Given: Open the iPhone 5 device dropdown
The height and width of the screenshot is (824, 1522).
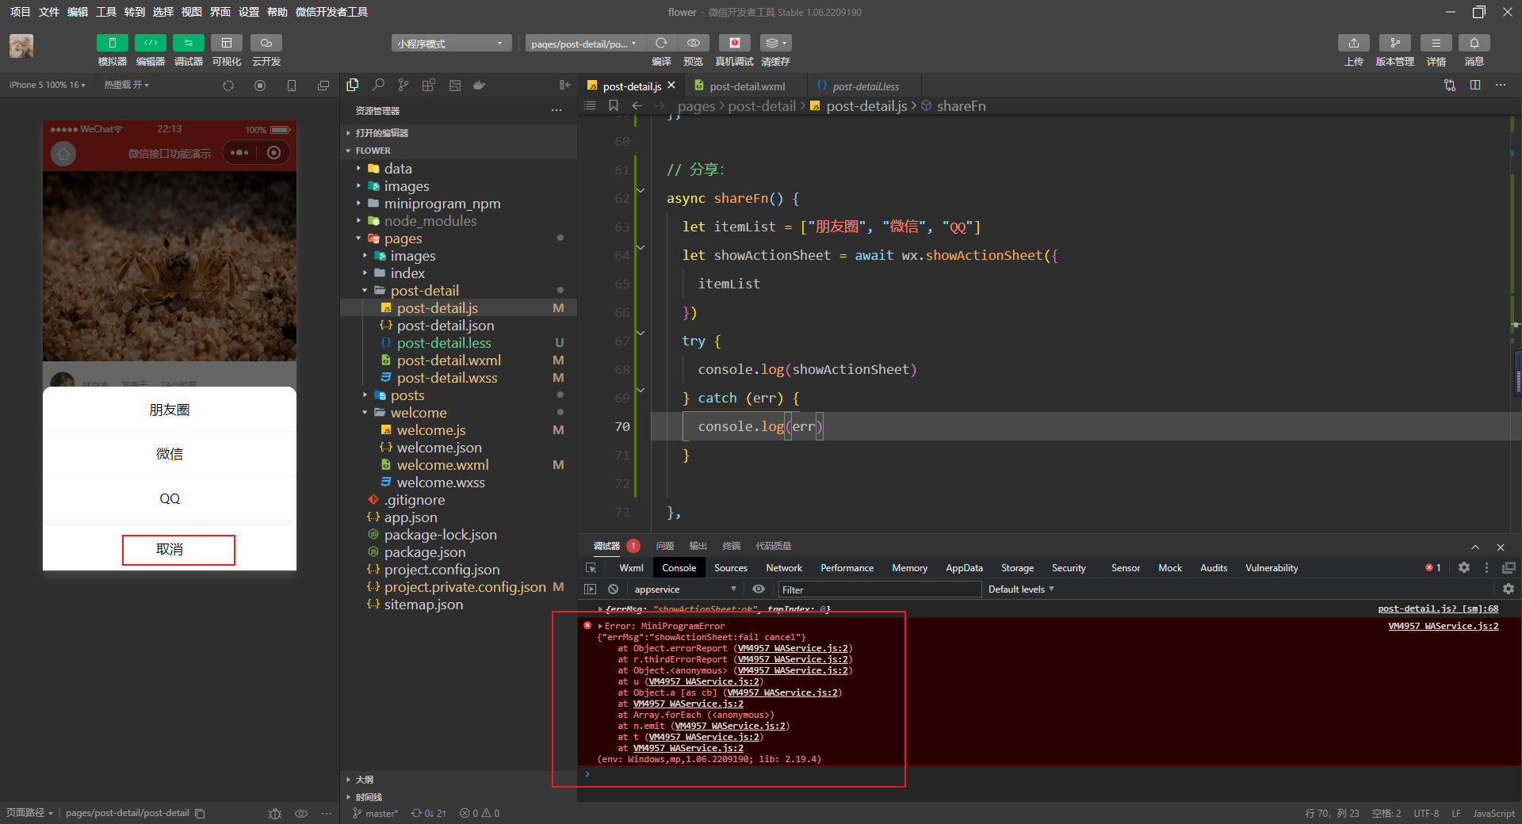Looking at the screenshot, I should click(x=47, y=85).
